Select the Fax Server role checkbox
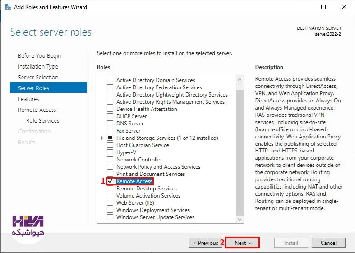Viewport: 355px width, 253px height. coord(110,131)
